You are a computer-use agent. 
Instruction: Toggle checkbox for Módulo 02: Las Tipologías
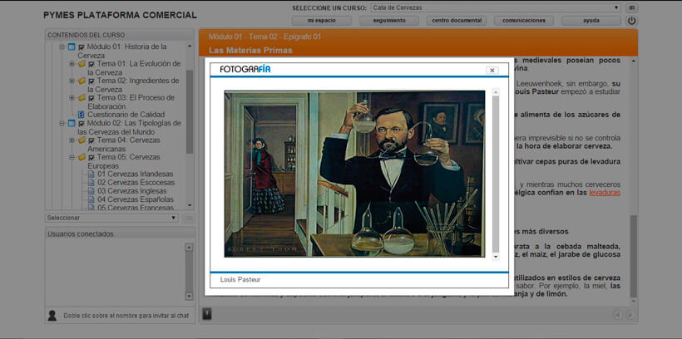click(x=82, y=124)
